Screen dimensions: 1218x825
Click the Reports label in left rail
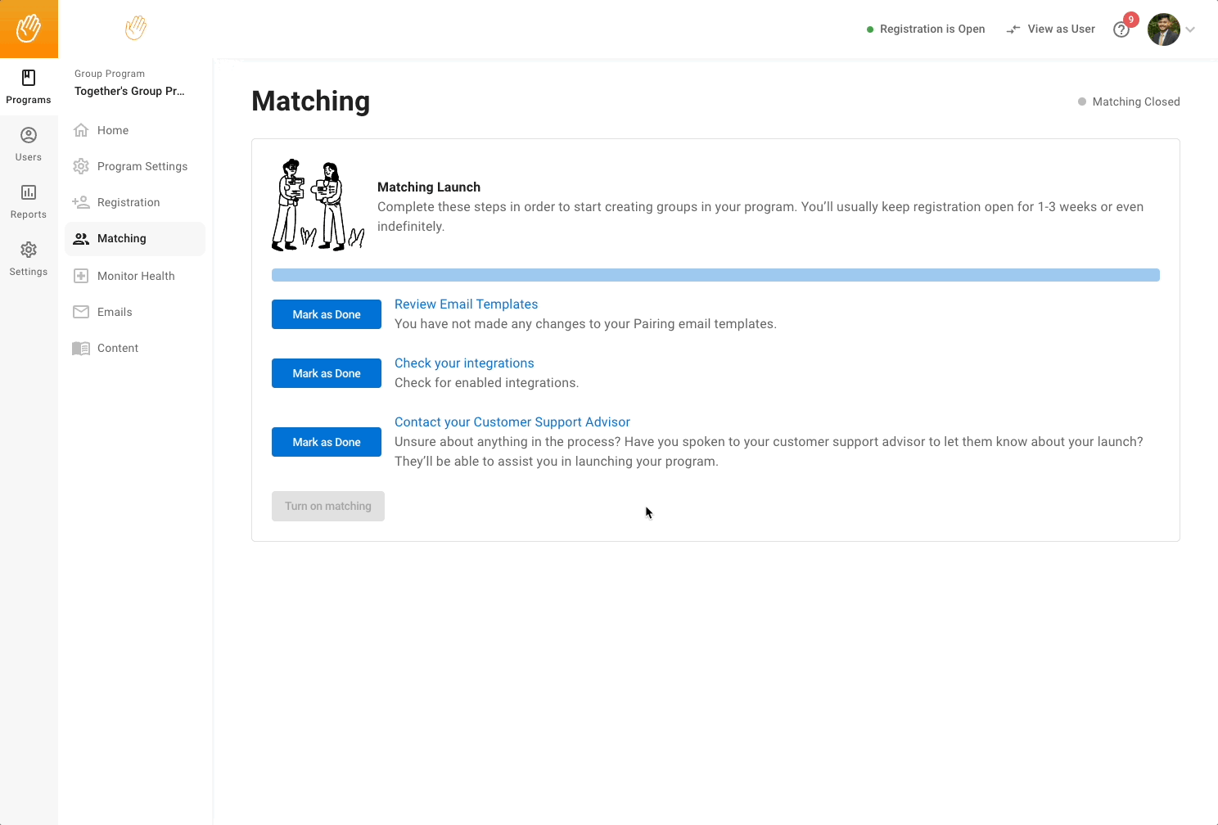click(29, 214)
